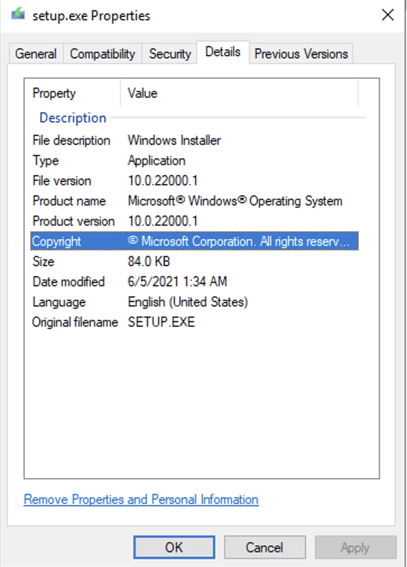Select the Security tab
The height and width of the screenshot is (567, 407).
pos(170,54)
